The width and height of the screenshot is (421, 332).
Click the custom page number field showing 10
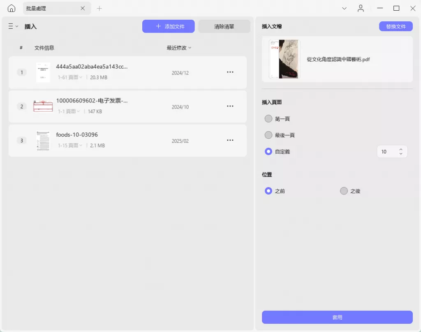click(392, 151)
